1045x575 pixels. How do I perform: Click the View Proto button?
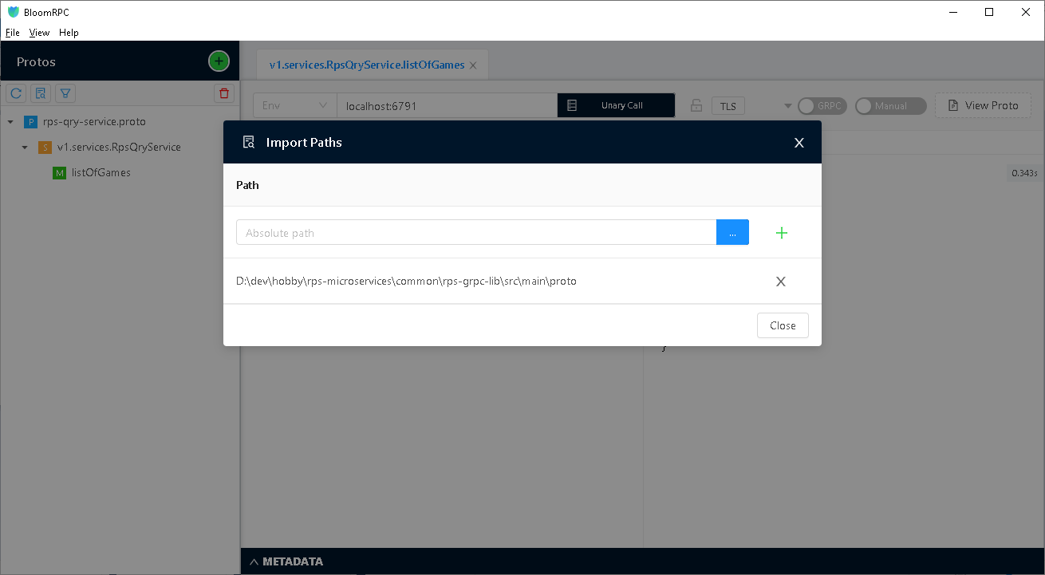coord(984,105)
